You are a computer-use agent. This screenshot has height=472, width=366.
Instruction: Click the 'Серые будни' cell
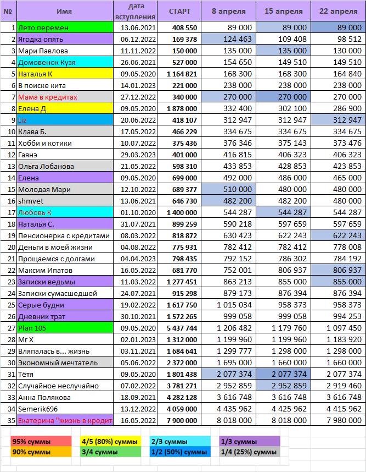[x=65, y=305]
